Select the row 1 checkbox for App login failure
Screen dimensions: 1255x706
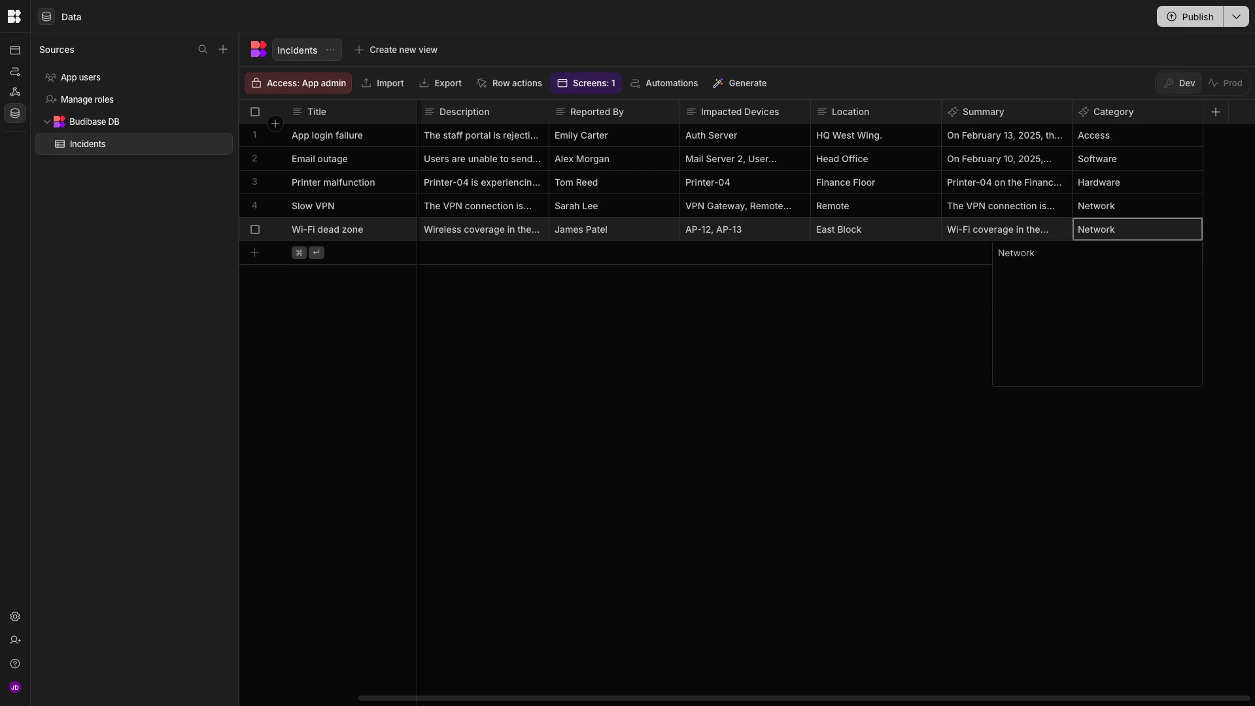point(254,135)
